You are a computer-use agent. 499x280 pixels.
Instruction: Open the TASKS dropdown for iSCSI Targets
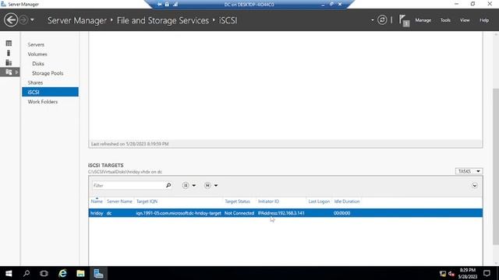[x=469, y=171]
